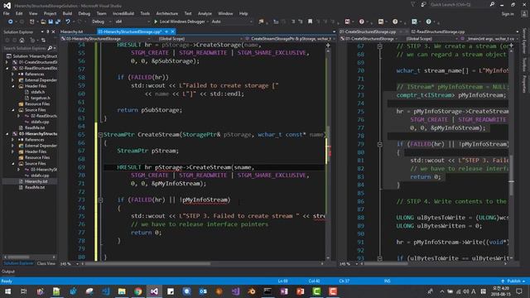Open the Build menu

(67, 13)
